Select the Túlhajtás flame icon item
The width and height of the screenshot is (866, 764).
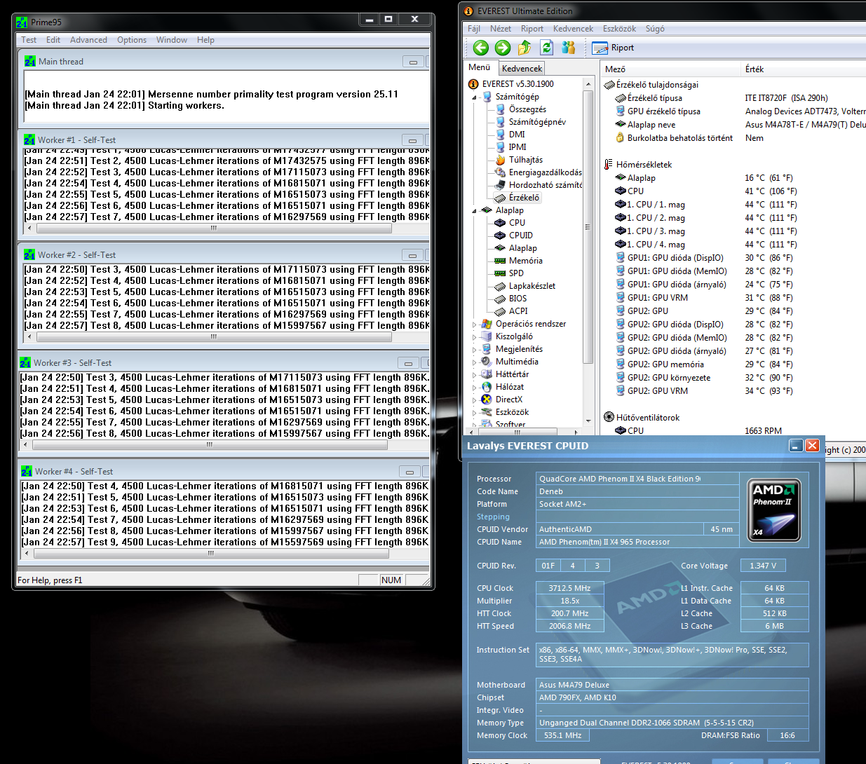[501, 160]
